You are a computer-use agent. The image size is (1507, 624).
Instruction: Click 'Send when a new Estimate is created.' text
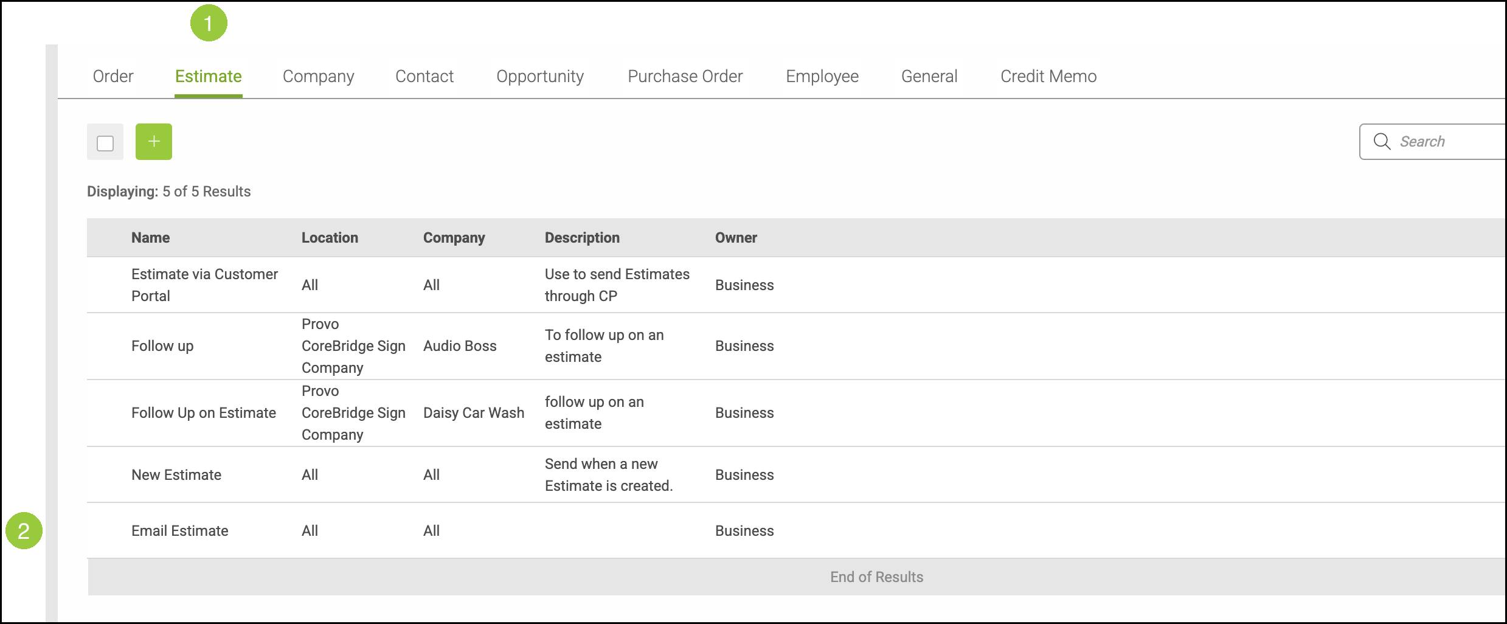point(609,474)
